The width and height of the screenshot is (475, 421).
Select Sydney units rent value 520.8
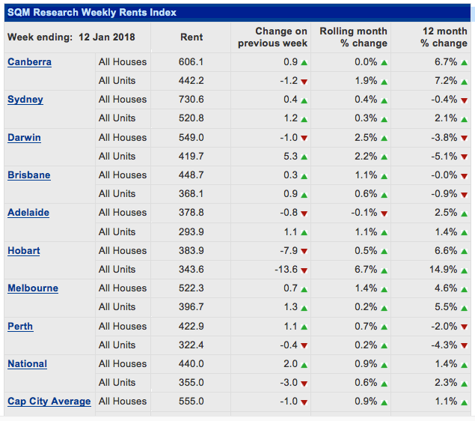pyautogui.click(x=191, y=118)
